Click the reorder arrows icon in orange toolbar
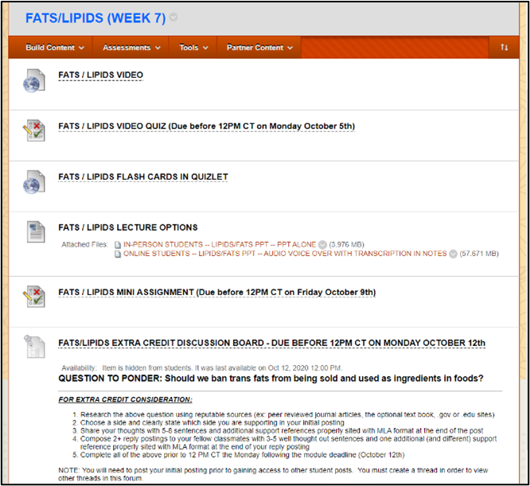The height and width of the screenshot is (486, 530). 504,47
